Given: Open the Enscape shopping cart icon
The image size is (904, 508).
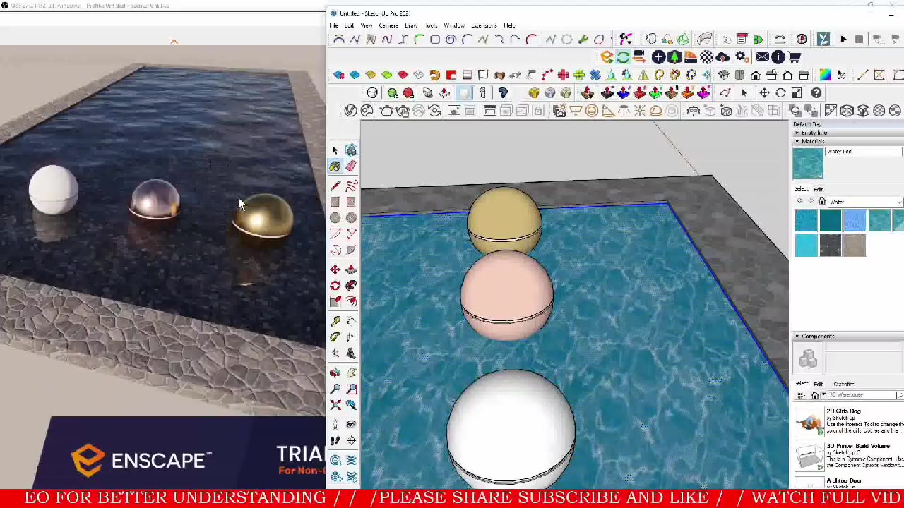Looking at the screenshot, I should (x=795, y=57).
